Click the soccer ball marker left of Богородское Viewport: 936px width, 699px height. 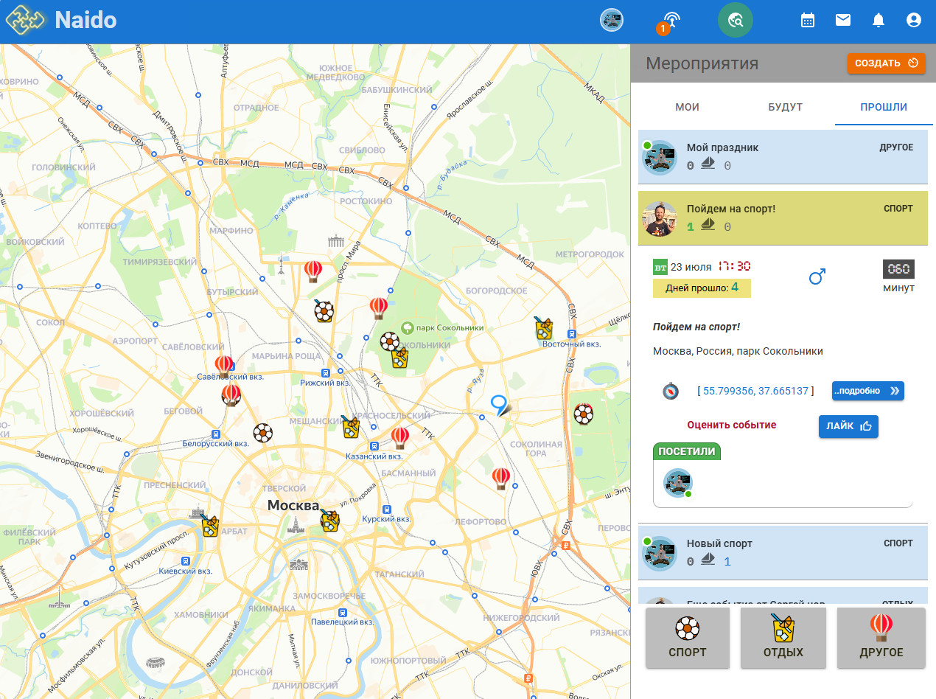pyautogui.click(x=390, y=341)
